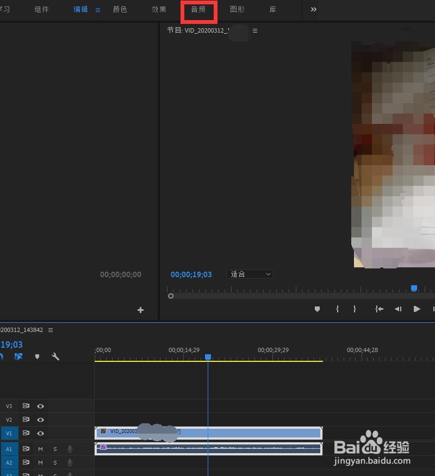Solo the A1 audio track
The width and height of the screenshot is (435, 476).
(55, 449)
